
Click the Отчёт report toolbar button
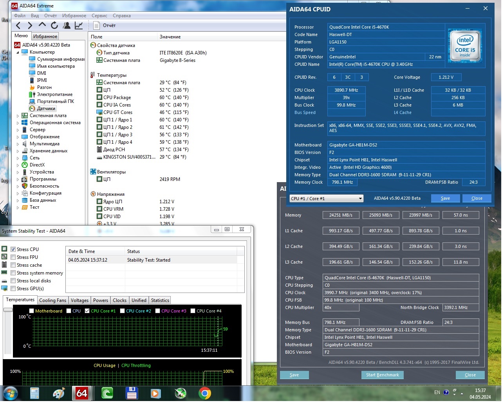105,25
